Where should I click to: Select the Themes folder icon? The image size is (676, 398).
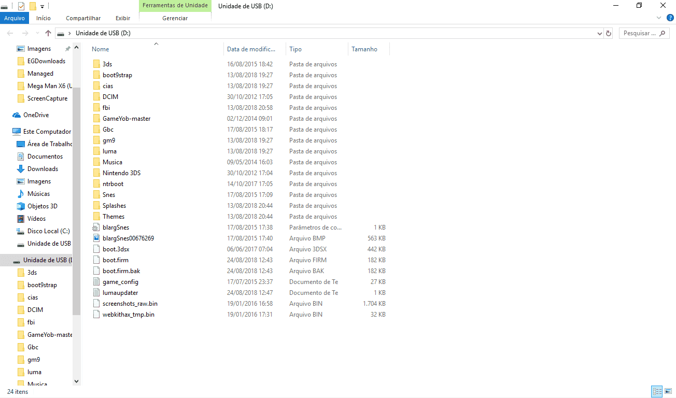96,217
